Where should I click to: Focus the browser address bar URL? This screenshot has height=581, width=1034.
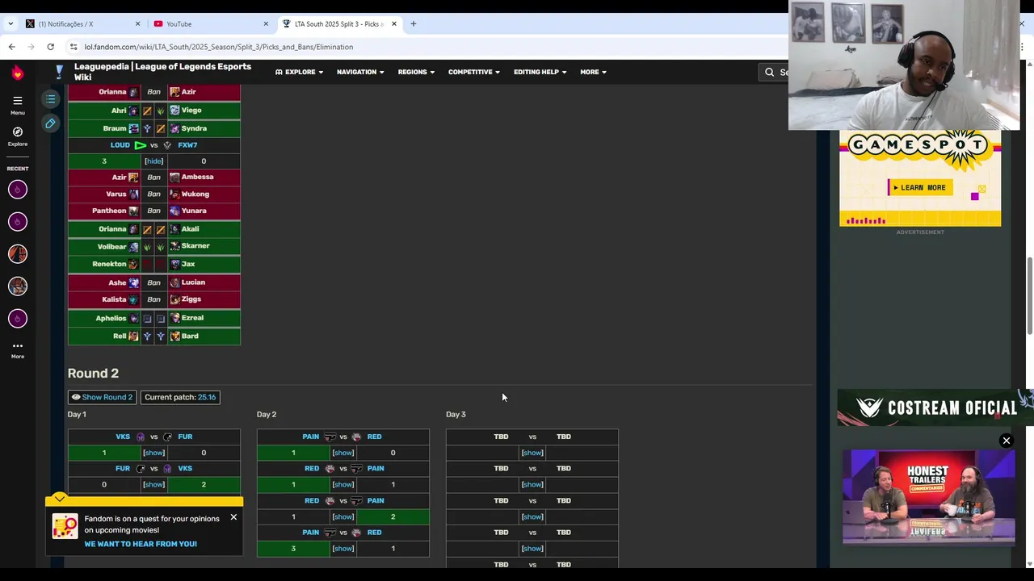[x=218, y=47]
